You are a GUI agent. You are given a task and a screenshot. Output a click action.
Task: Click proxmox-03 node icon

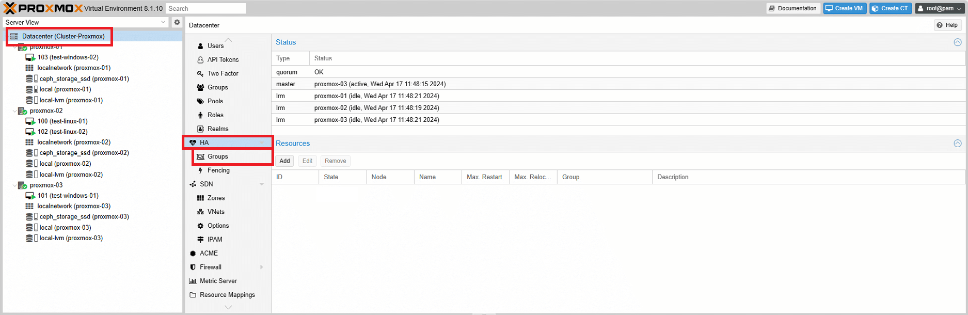(x=22, y=185)
